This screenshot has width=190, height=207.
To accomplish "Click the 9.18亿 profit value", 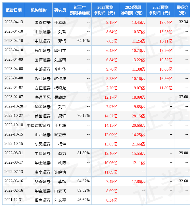I will 112,22.
